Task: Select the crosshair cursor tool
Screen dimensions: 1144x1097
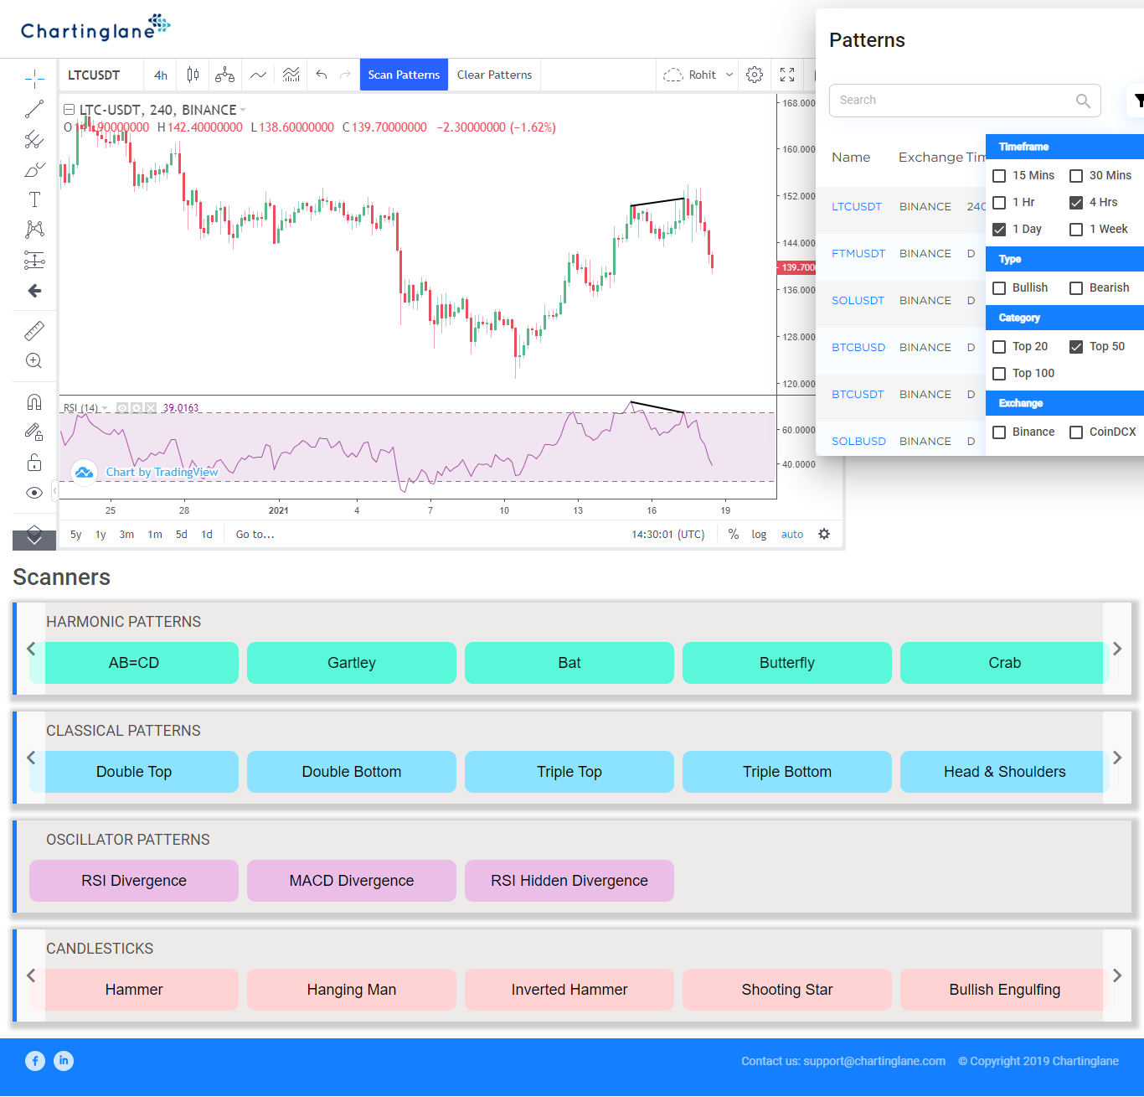Action: pos(34,80)
